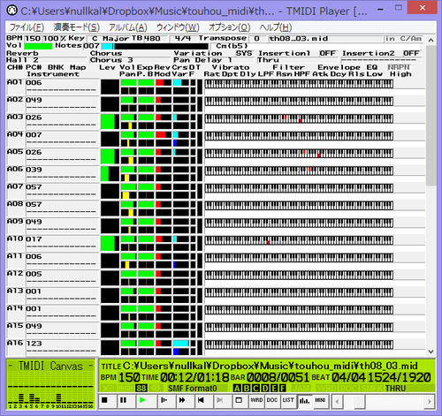Select port A indicator
The height and width of the screenshot is (416, 442).
tap(237, 389)
